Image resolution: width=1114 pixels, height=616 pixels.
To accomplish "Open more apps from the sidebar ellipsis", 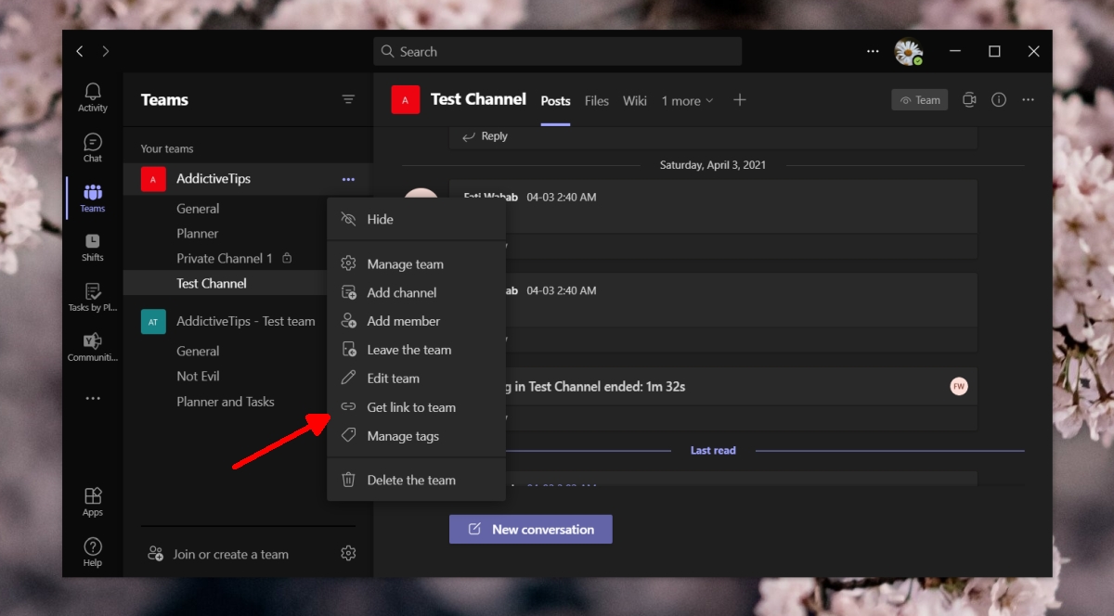I will [92, 397].
